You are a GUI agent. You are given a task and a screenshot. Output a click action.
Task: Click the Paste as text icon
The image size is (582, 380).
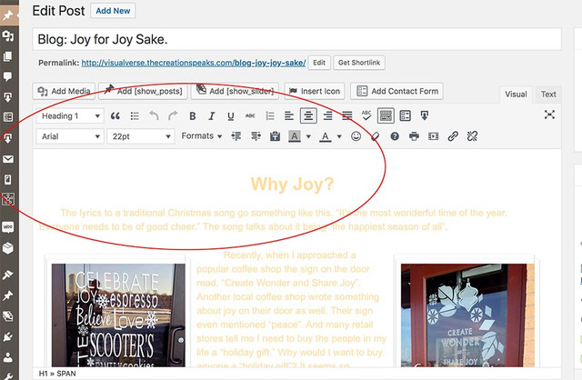click(x=275, y=136)
